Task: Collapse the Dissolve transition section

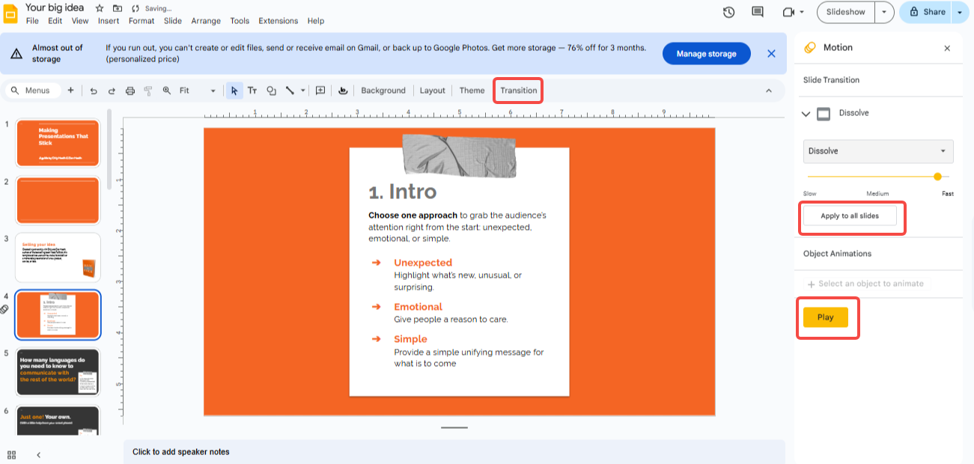Action: click(806, 113)
